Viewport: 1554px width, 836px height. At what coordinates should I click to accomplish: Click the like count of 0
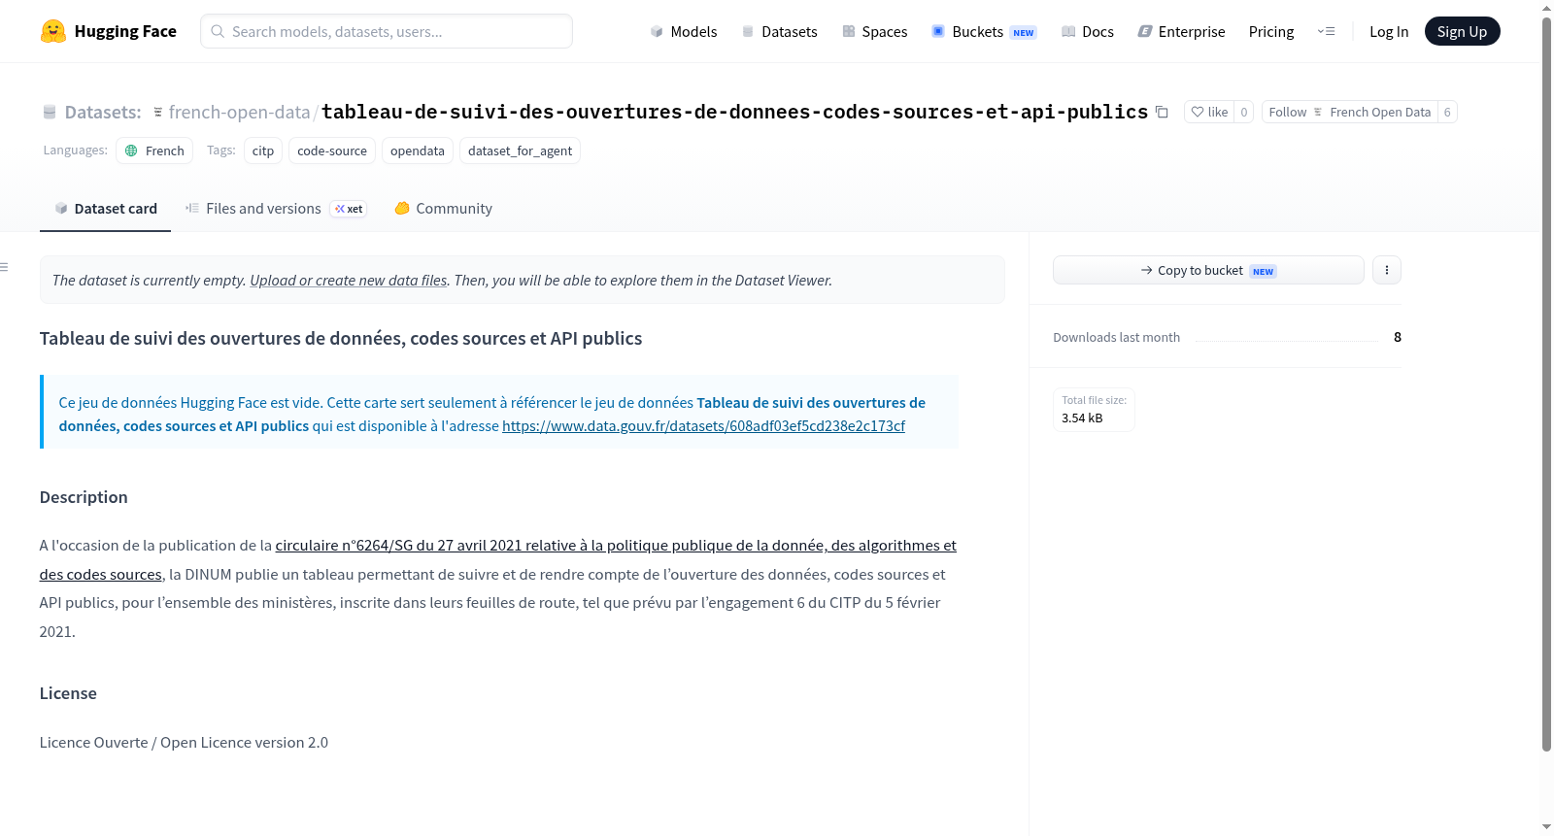[x=1244, y=112]
